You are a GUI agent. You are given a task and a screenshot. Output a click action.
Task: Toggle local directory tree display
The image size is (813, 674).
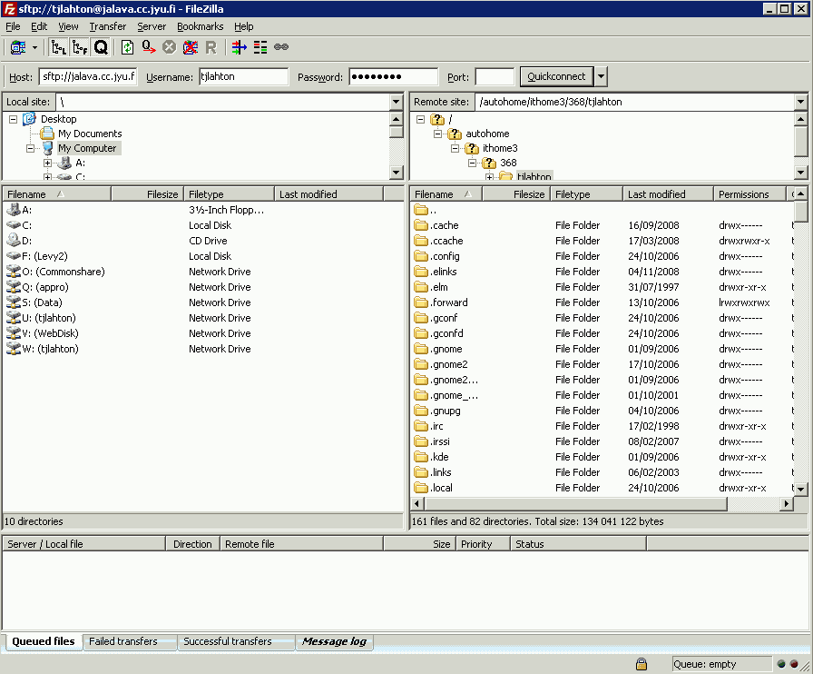pyautogui.click(x=59, y=48)
